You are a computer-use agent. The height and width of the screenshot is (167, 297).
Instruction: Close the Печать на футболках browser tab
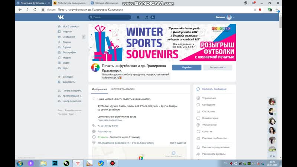pos(49,3)
